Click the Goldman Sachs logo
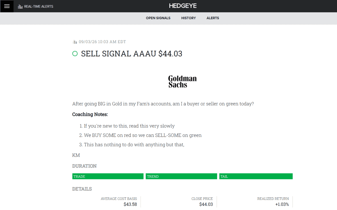The width and height of the screenshot is (337, 210). [x=182, y=81]
